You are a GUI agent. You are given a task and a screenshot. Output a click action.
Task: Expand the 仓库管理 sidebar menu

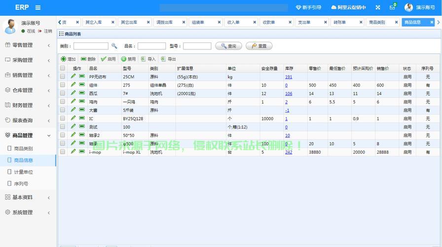[x=28, y=90]
